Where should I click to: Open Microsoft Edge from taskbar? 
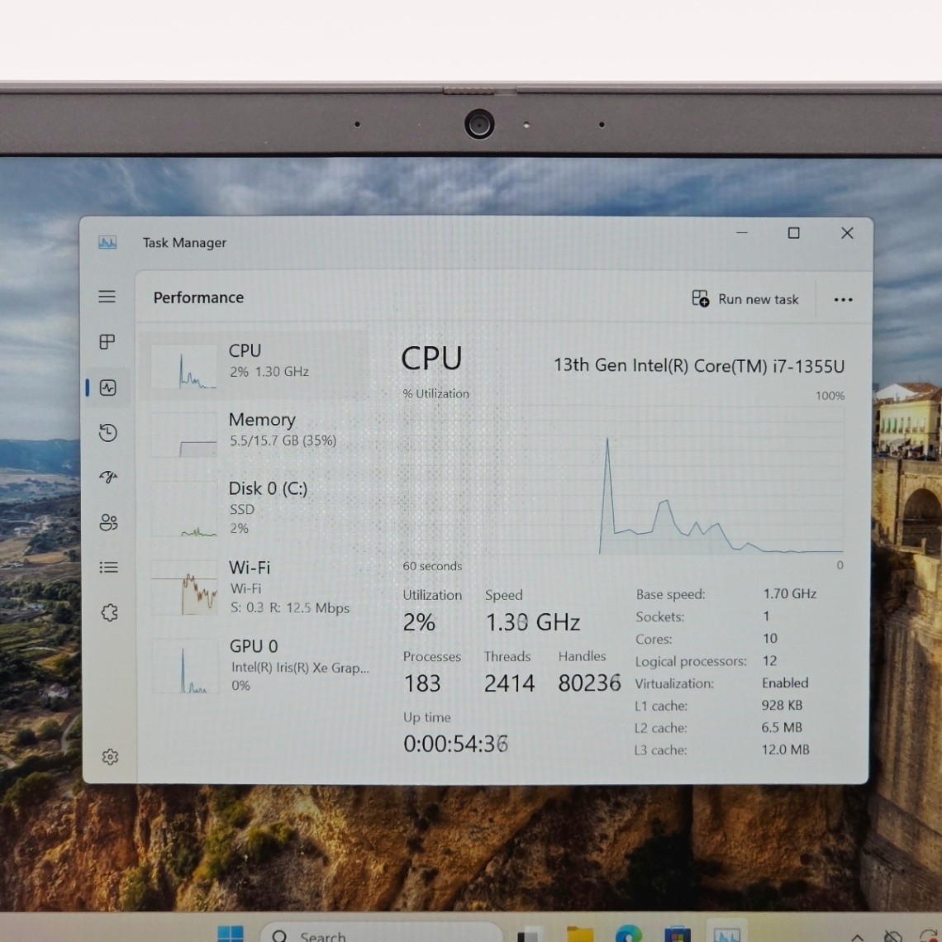click(x=629, y=935)
